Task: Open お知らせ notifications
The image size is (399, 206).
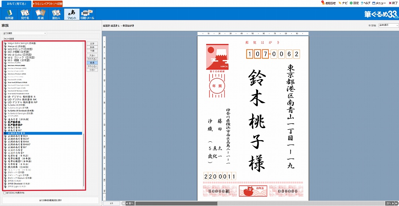Action: pyautogui.click(x=328, y=3)
